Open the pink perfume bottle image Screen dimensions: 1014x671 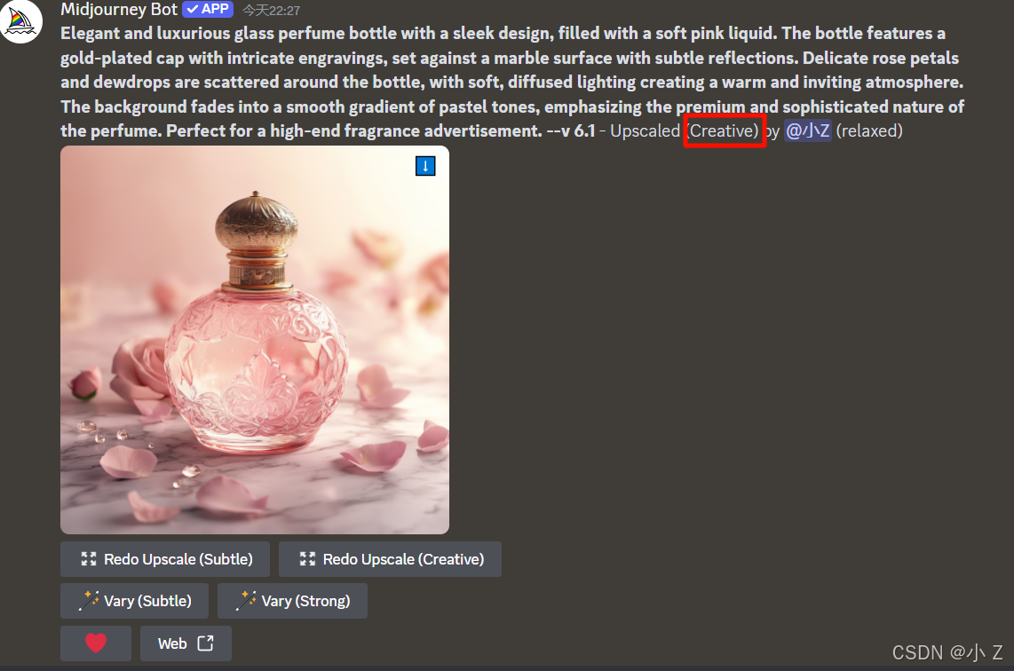coord(255,340)
